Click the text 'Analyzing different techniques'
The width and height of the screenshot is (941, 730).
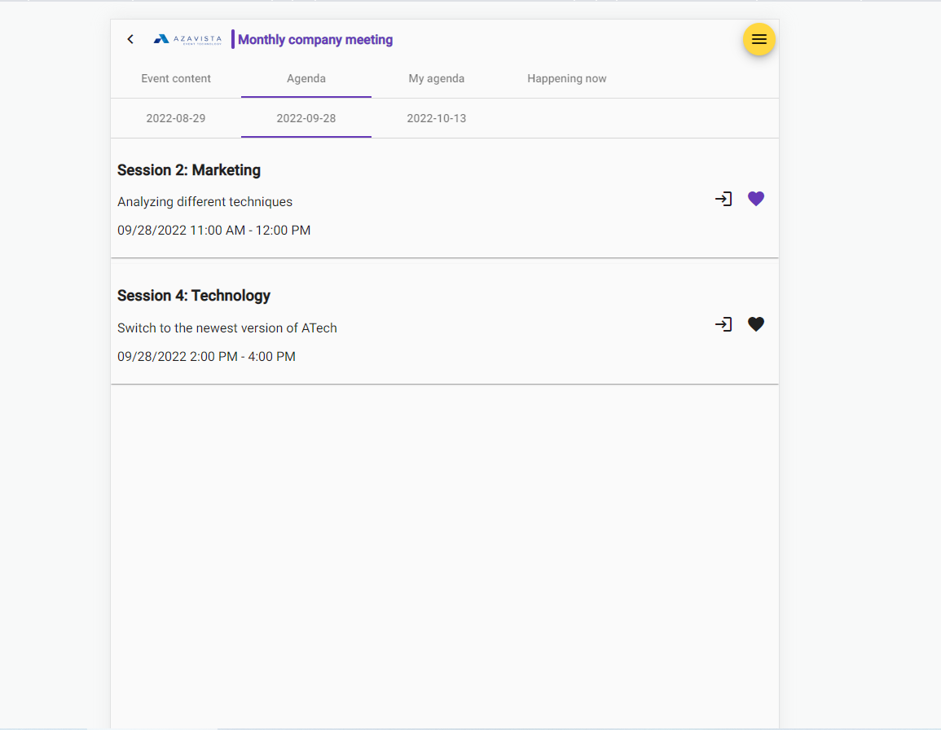[x=204, y=202]
